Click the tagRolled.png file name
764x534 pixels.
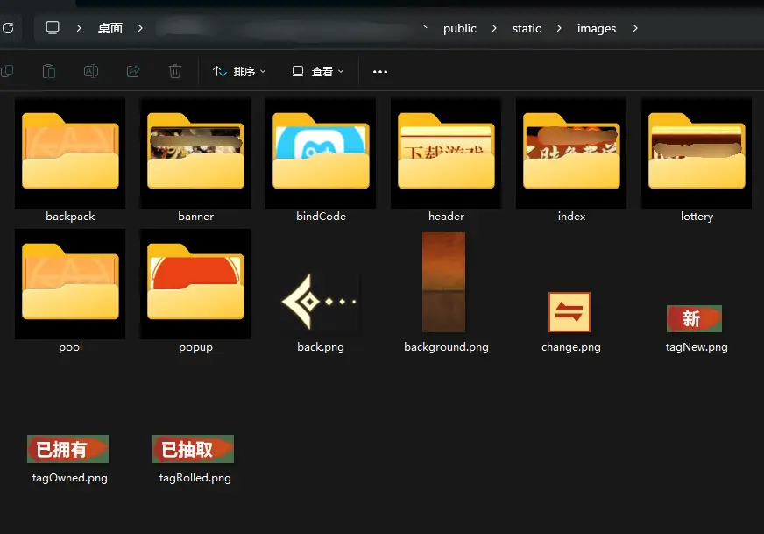pos(195,478)
